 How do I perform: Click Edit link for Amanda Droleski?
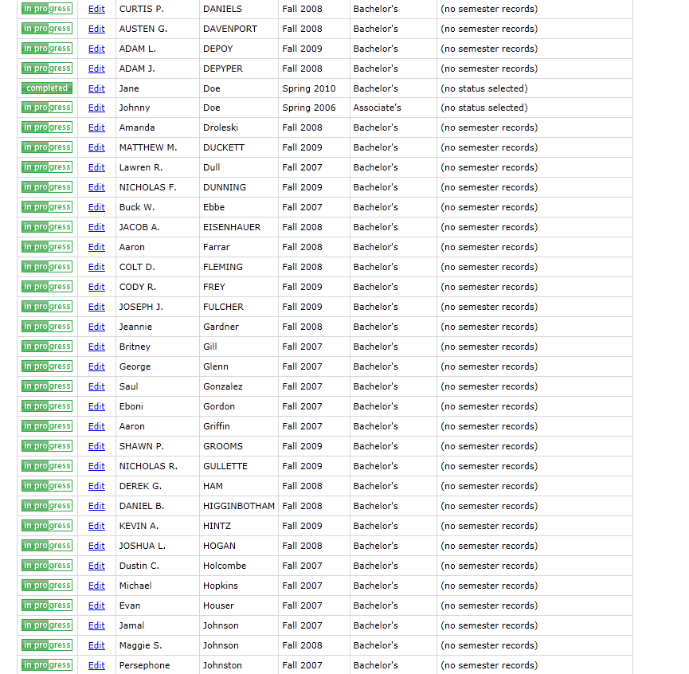[96, 128]
